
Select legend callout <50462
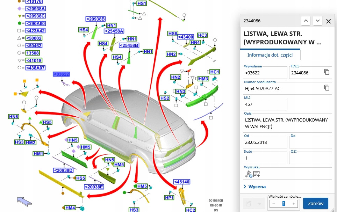pos(34,45)
